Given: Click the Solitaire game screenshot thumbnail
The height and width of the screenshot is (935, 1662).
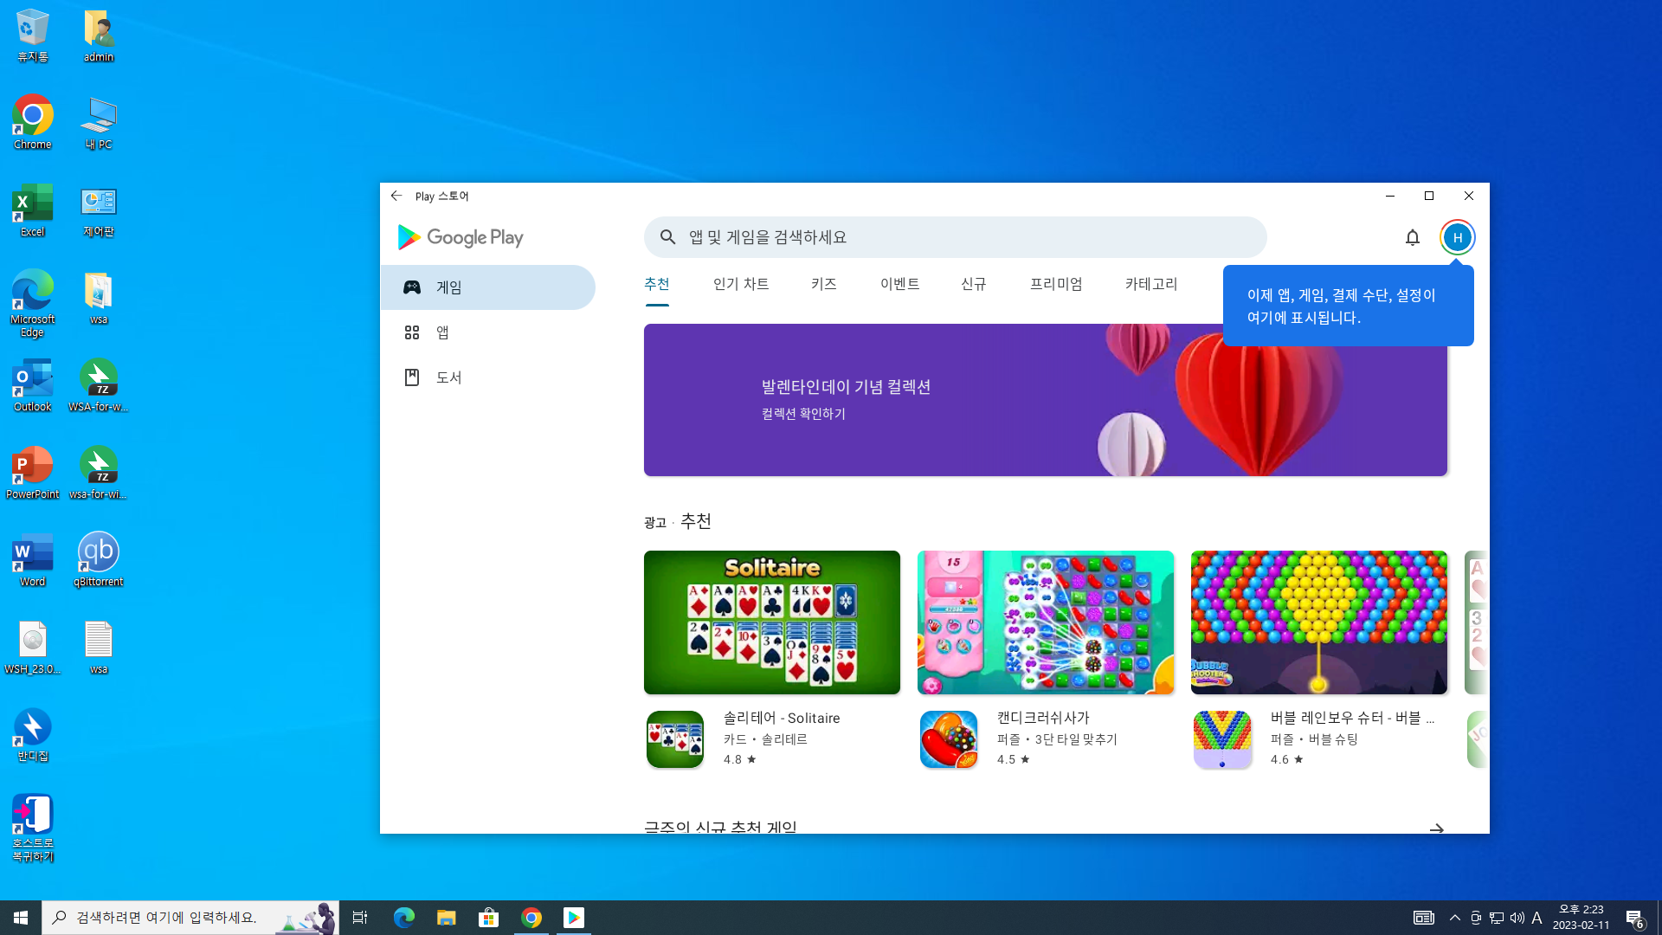Looking at the screenshot, I should 772,622.
